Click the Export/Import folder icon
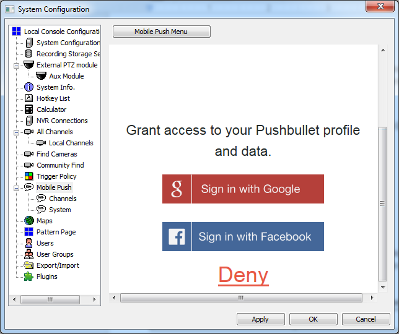This screenshot has height=334, width=399. (x=28, y=265)
